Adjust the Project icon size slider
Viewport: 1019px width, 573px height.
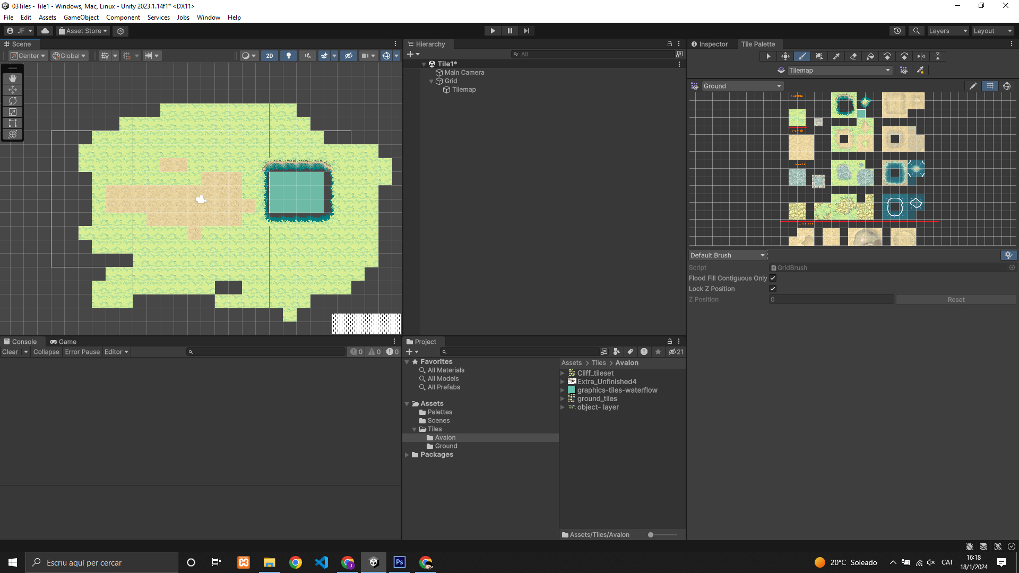pos(651,535)
